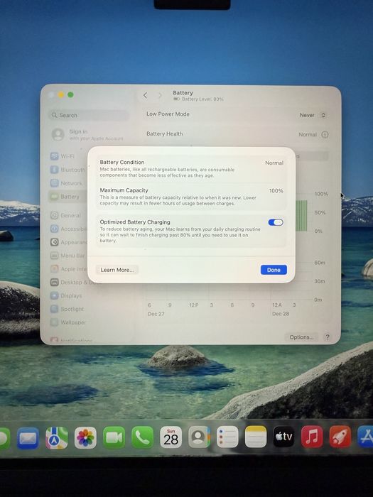Open FaceTime from the Dock
373x497 pixels.
click(114, 438)
